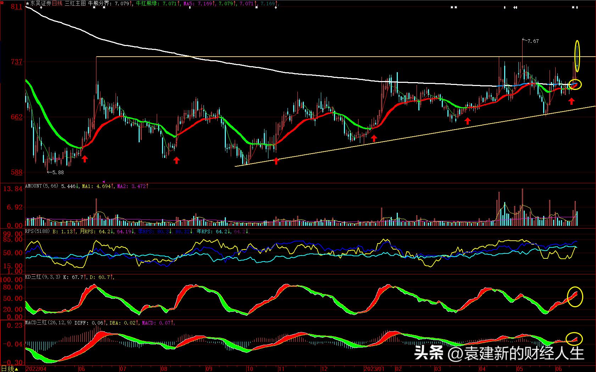Click the 5.88 low price label
Image resolution: width=596 pixels, height=372 pixels.
tap(58, 172)
